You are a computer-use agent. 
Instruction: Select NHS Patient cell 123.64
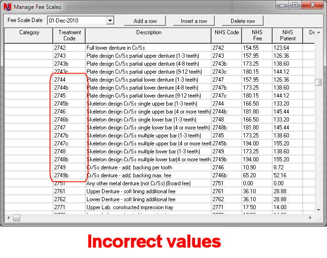pos(288,48)
